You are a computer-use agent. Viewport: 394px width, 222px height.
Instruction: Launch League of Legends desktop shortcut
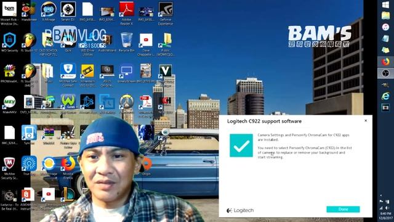[68, 197]
